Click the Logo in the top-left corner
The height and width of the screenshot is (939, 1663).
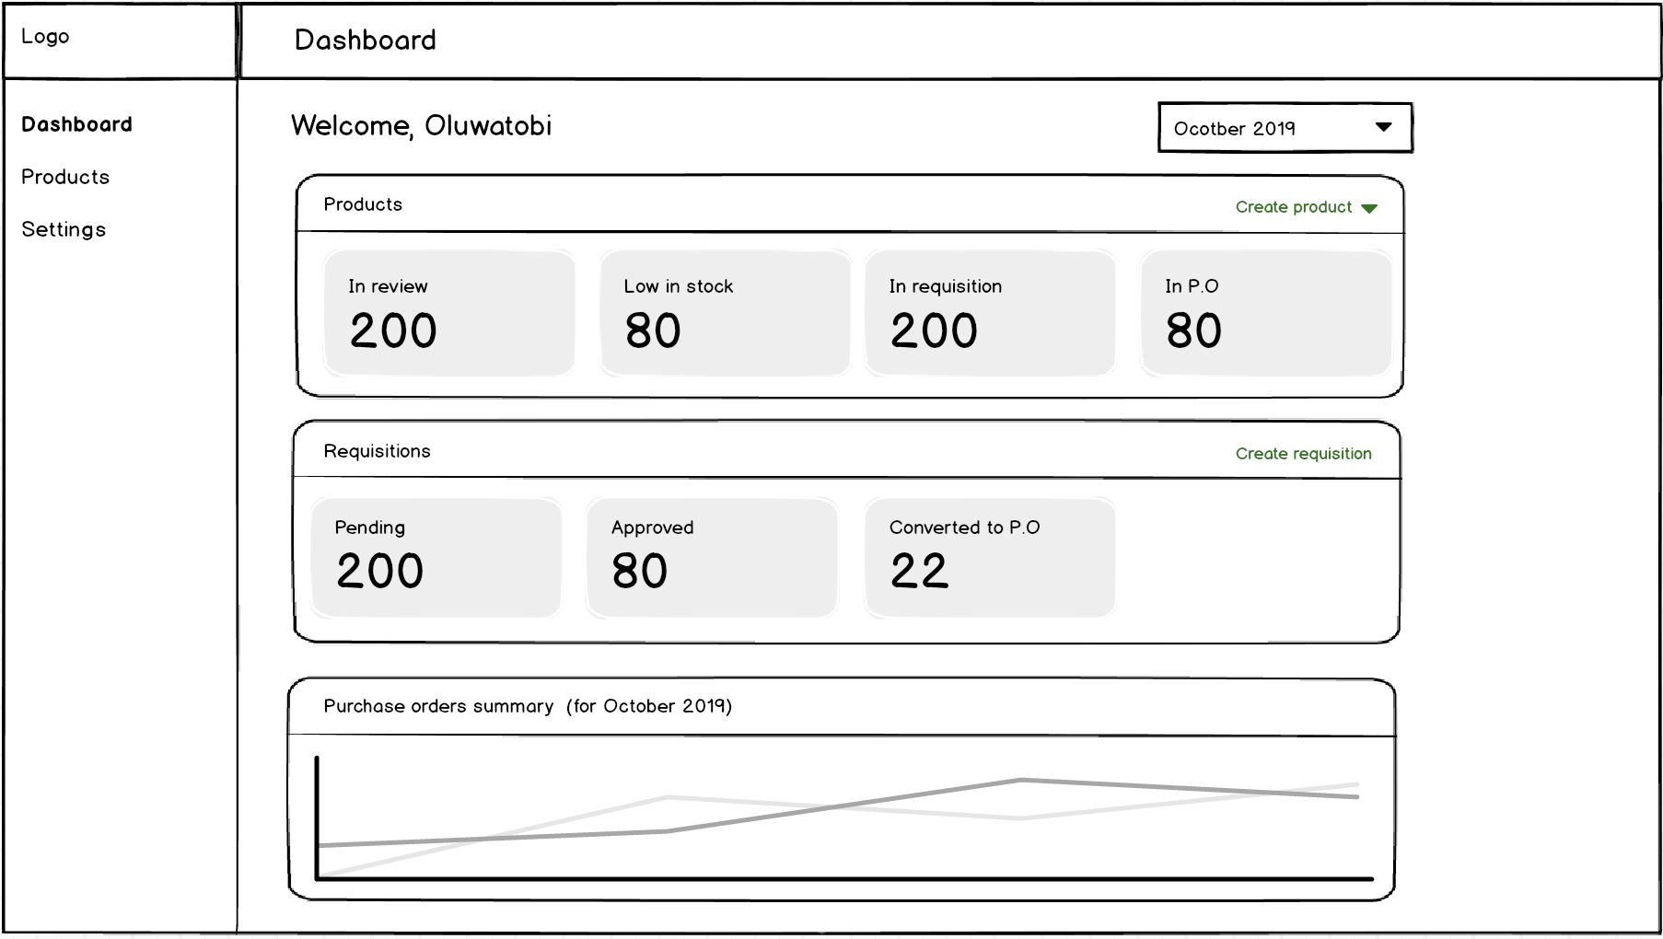[x=45, y=37]
